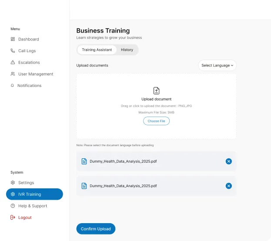Click the IVR Training gear icon

(x=13, y=194)
